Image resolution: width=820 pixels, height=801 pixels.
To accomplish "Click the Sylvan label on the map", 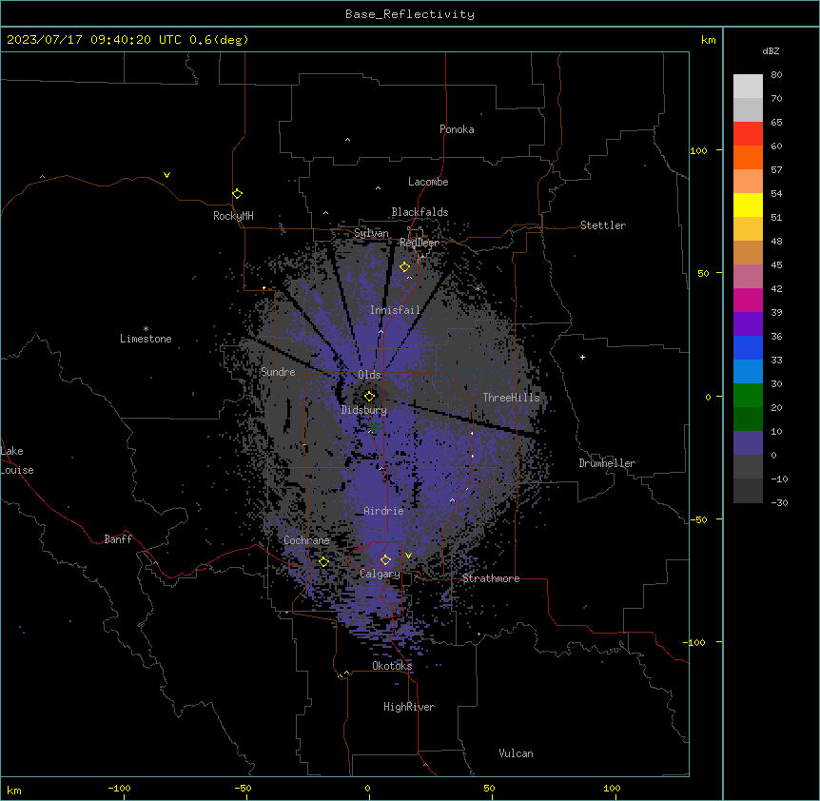I will [x=371, y=233].
